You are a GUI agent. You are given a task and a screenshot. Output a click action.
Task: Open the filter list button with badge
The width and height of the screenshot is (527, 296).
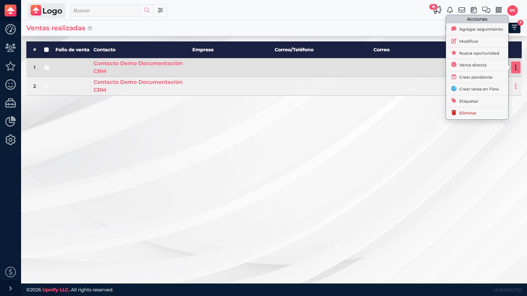[x=514, y=28]
